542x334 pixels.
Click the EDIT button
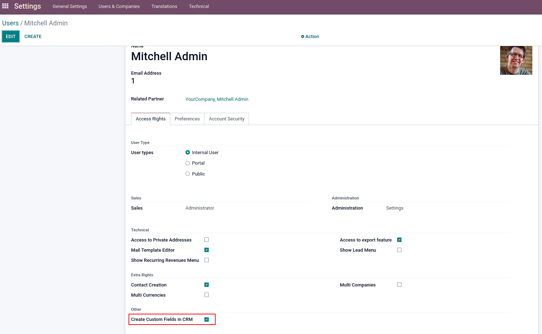pos(11,37)
